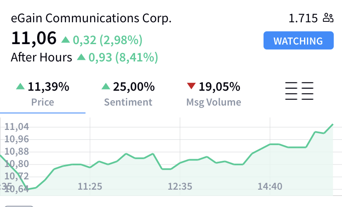
Task: Open the double-column list view icon
Action: coord(299,91)
